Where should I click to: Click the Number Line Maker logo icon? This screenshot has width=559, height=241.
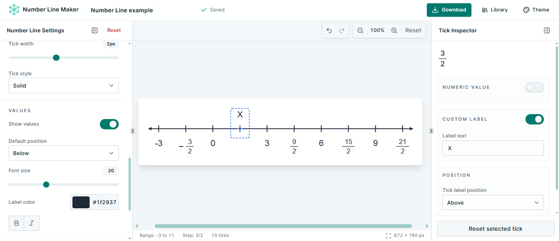(14, 10)
